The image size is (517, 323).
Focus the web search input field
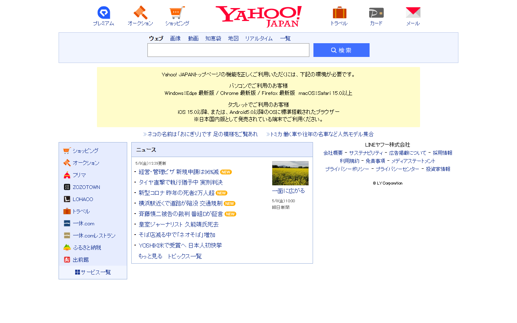click(228, 50)
